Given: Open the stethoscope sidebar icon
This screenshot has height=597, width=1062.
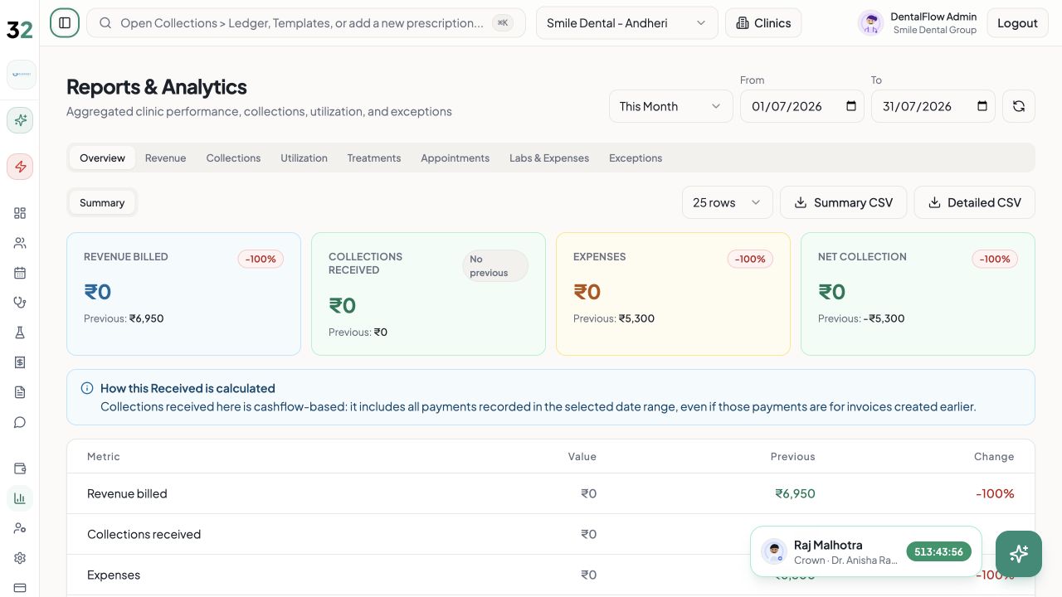Looking at the screenshot, I should (20, 303).
